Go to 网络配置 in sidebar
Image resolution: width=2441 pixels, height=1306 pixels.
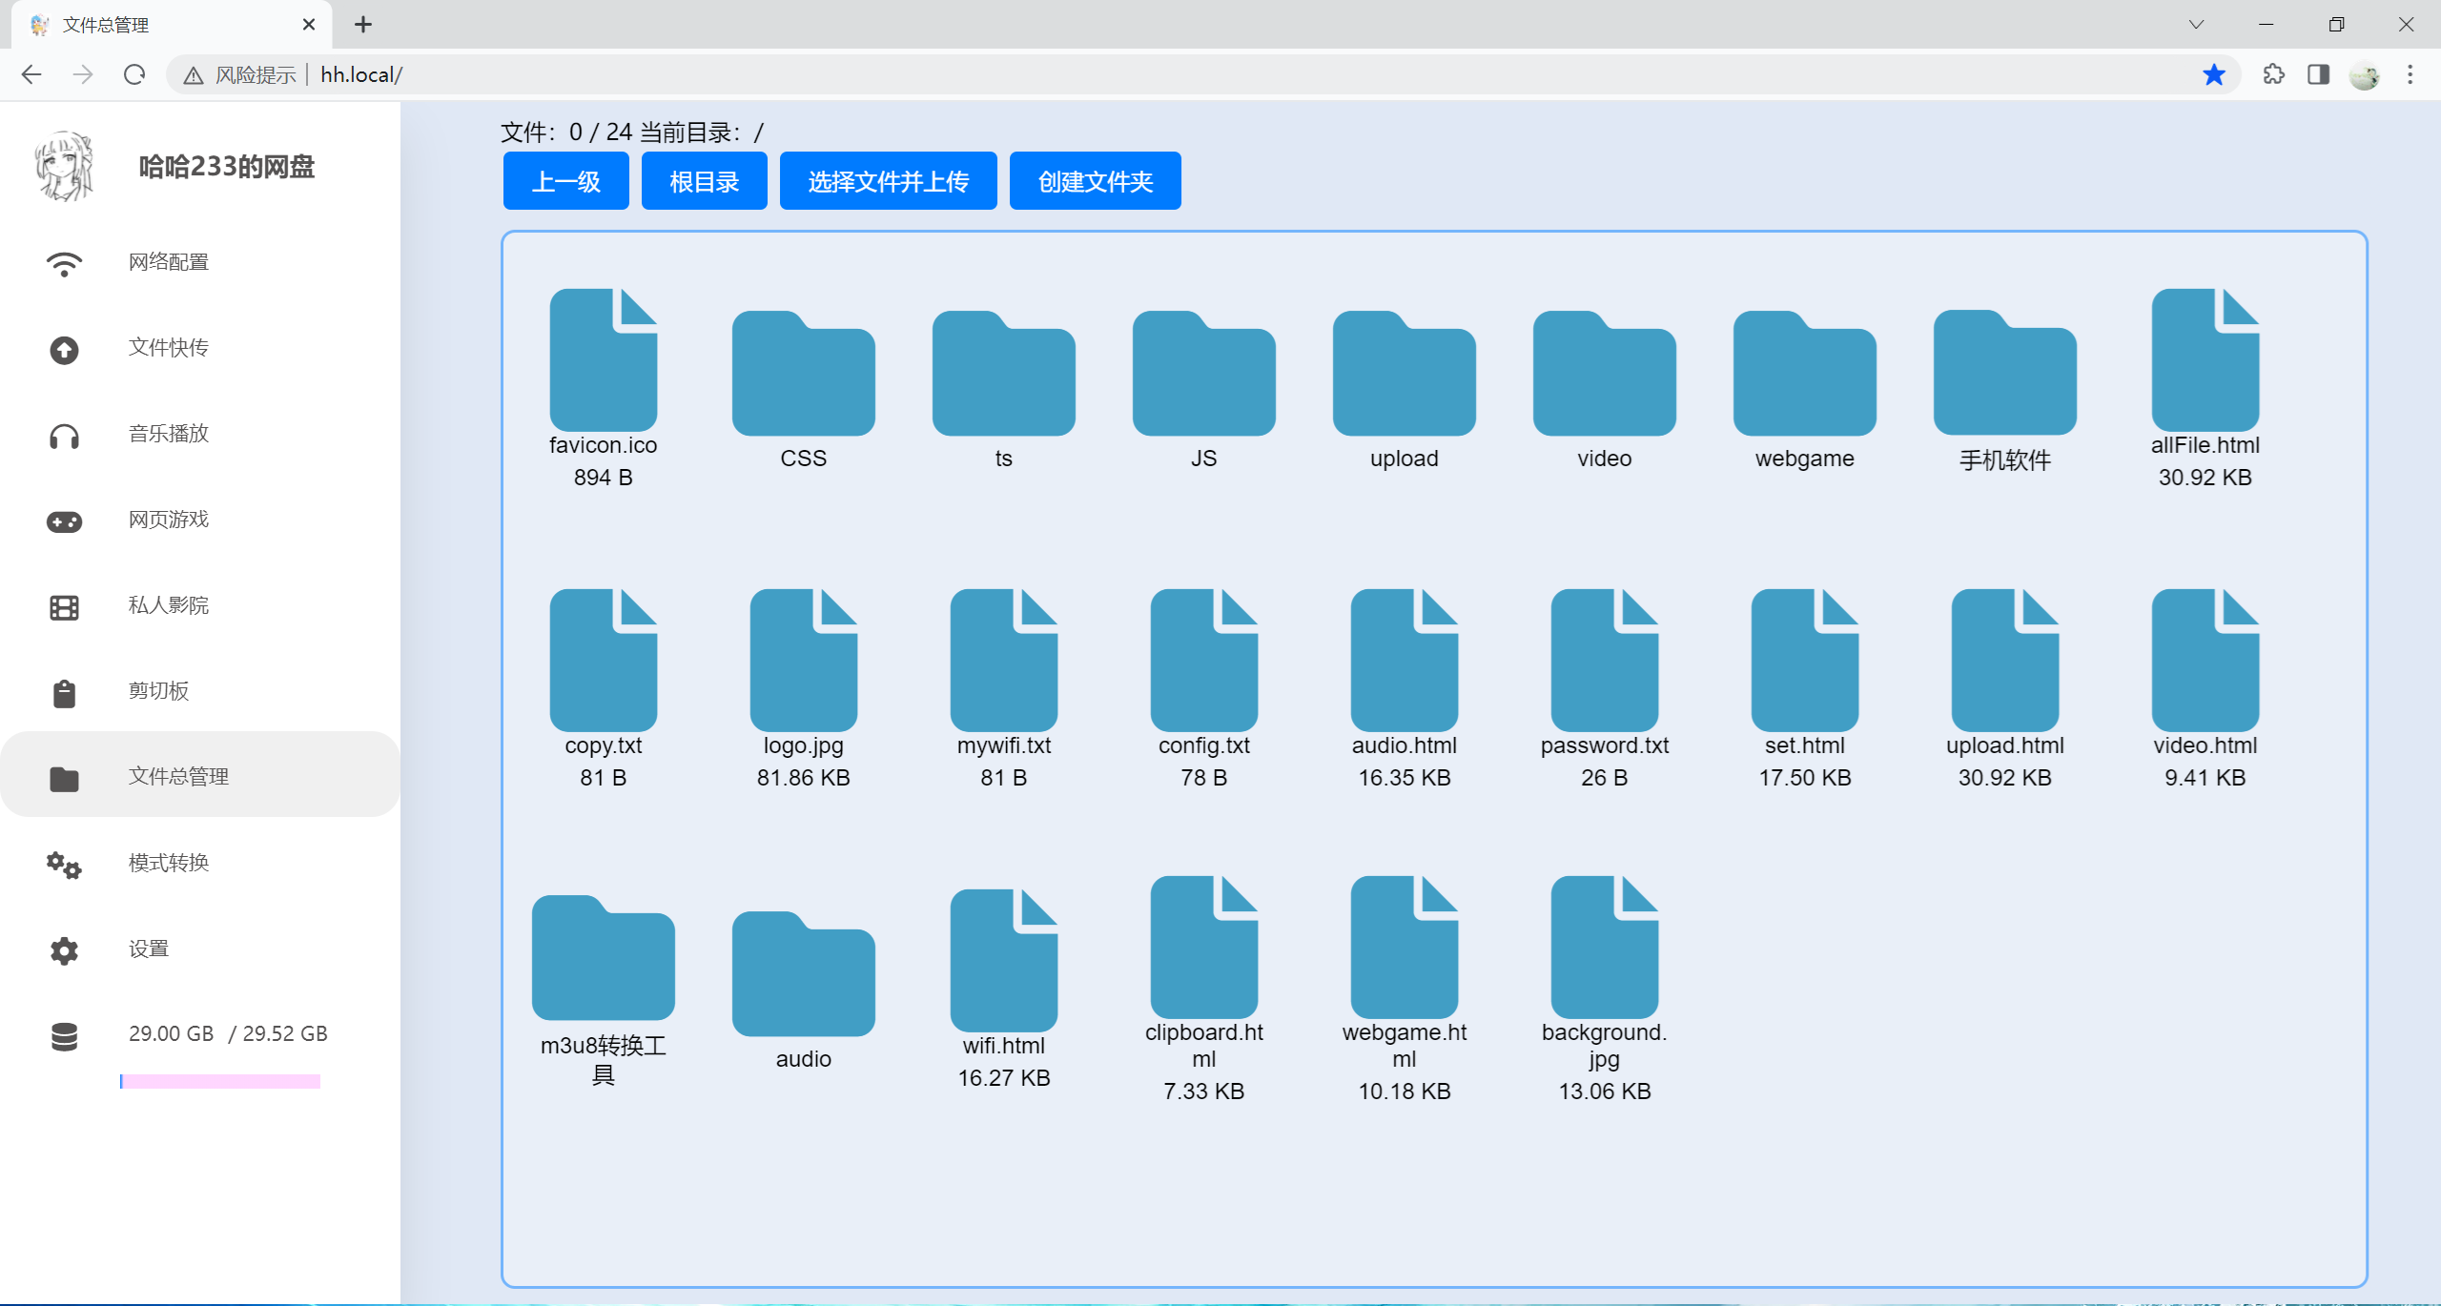[x=168, y=262]
